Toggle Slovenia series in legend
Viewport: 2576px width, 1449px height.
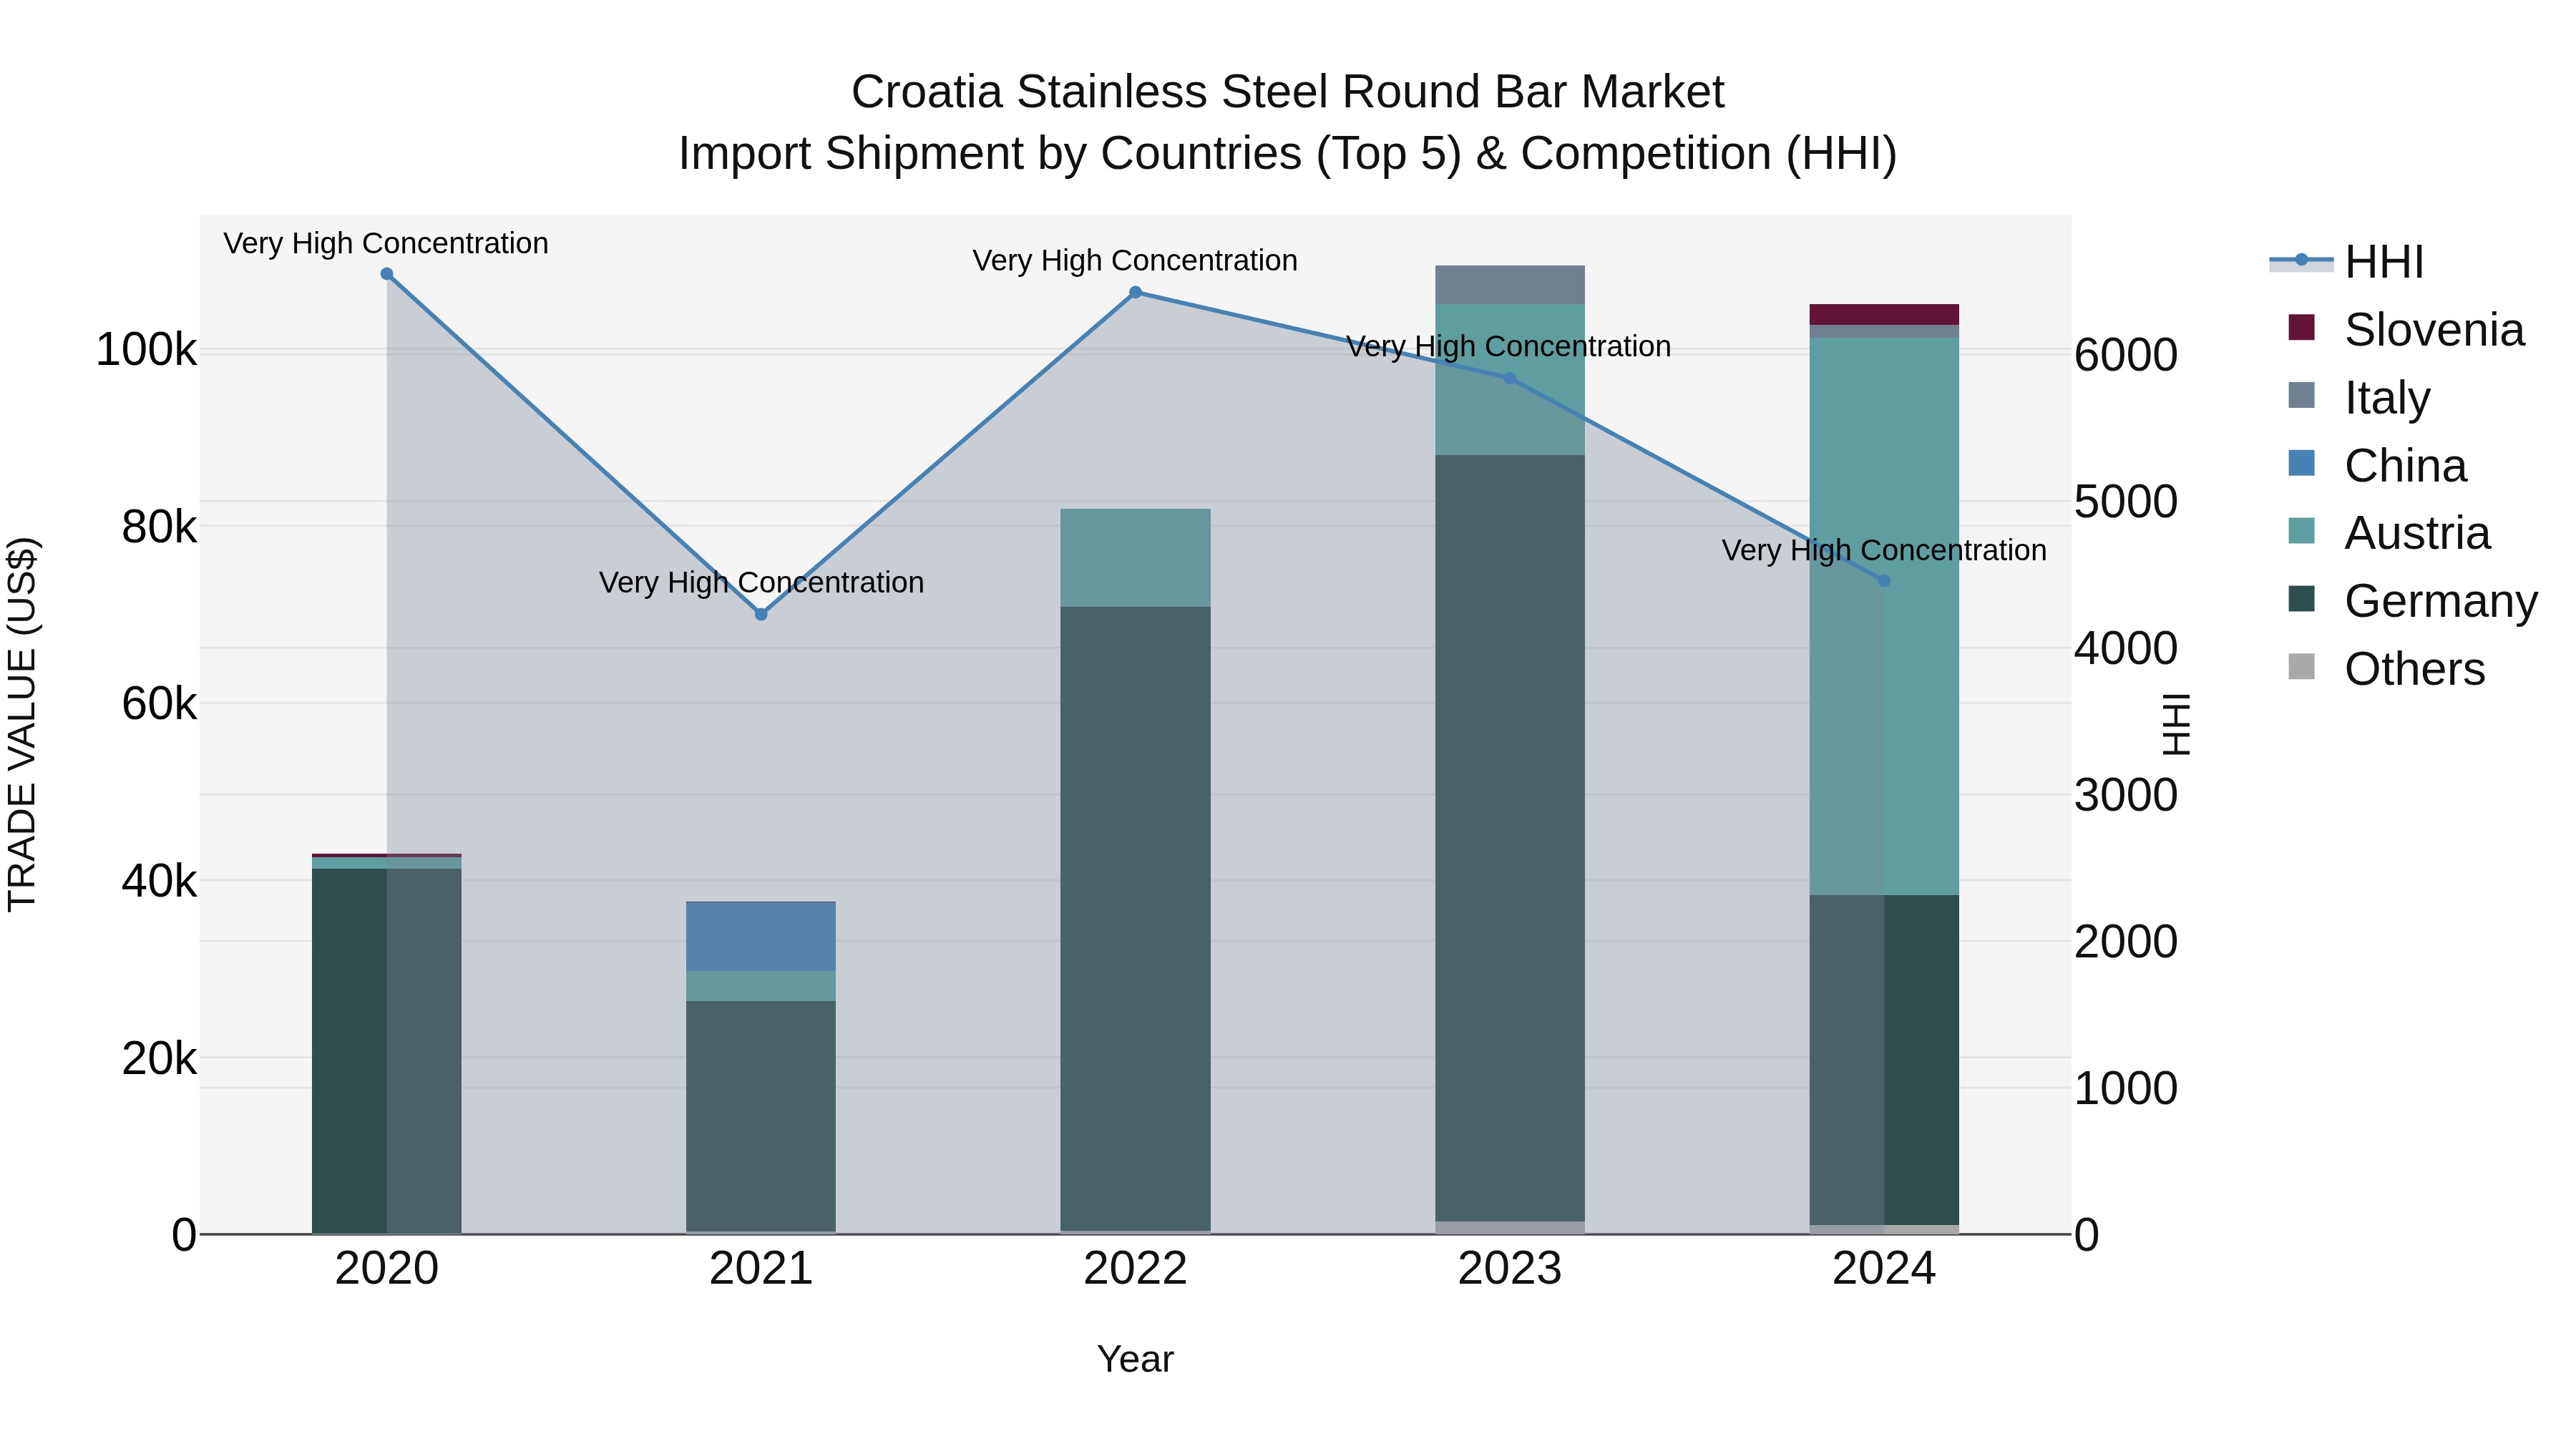(2406, 330)
